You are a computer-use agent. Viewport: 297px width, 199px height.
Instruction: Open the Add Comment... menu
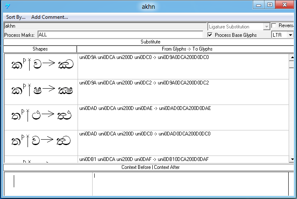tap(50, 17)
